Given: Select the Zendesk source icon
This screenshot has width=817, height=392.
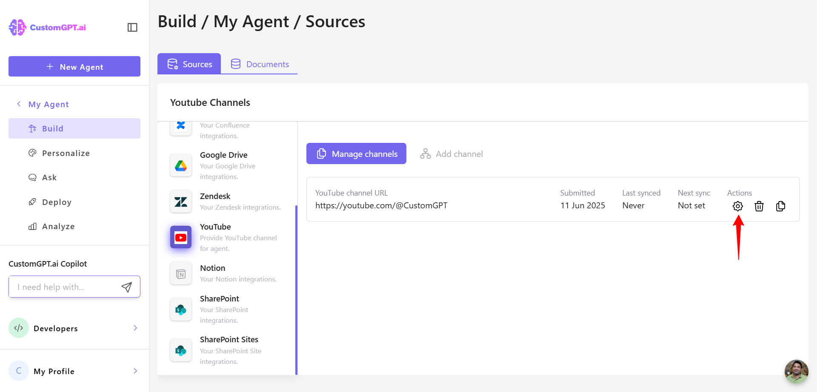Looking at the screenshot, I should pos(181,202).
